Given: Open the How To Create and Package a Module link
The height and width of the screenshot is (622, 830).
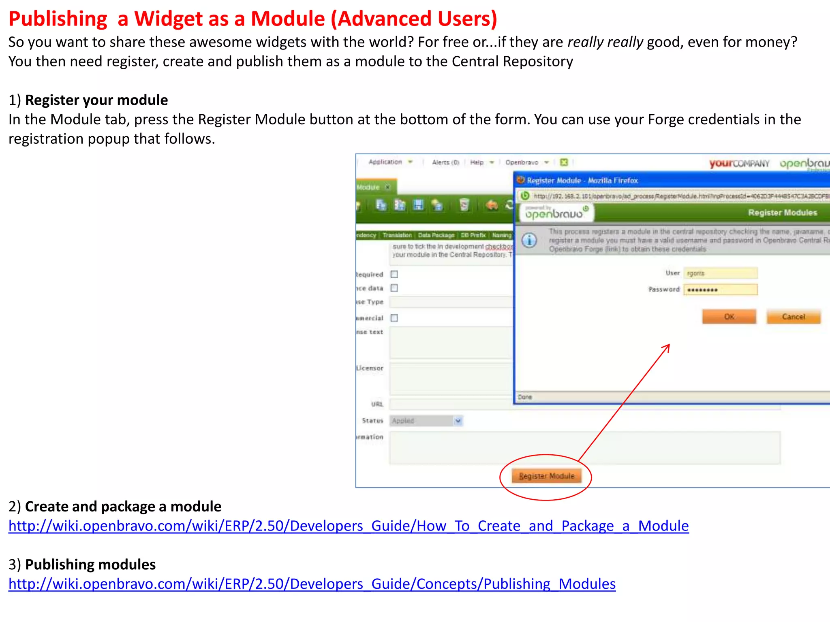Looking at the screenshot, I should (349, 526).
